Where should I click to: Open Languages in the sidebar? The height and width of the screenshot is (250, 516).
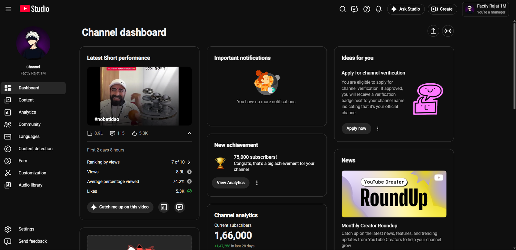tap(33, 136)
